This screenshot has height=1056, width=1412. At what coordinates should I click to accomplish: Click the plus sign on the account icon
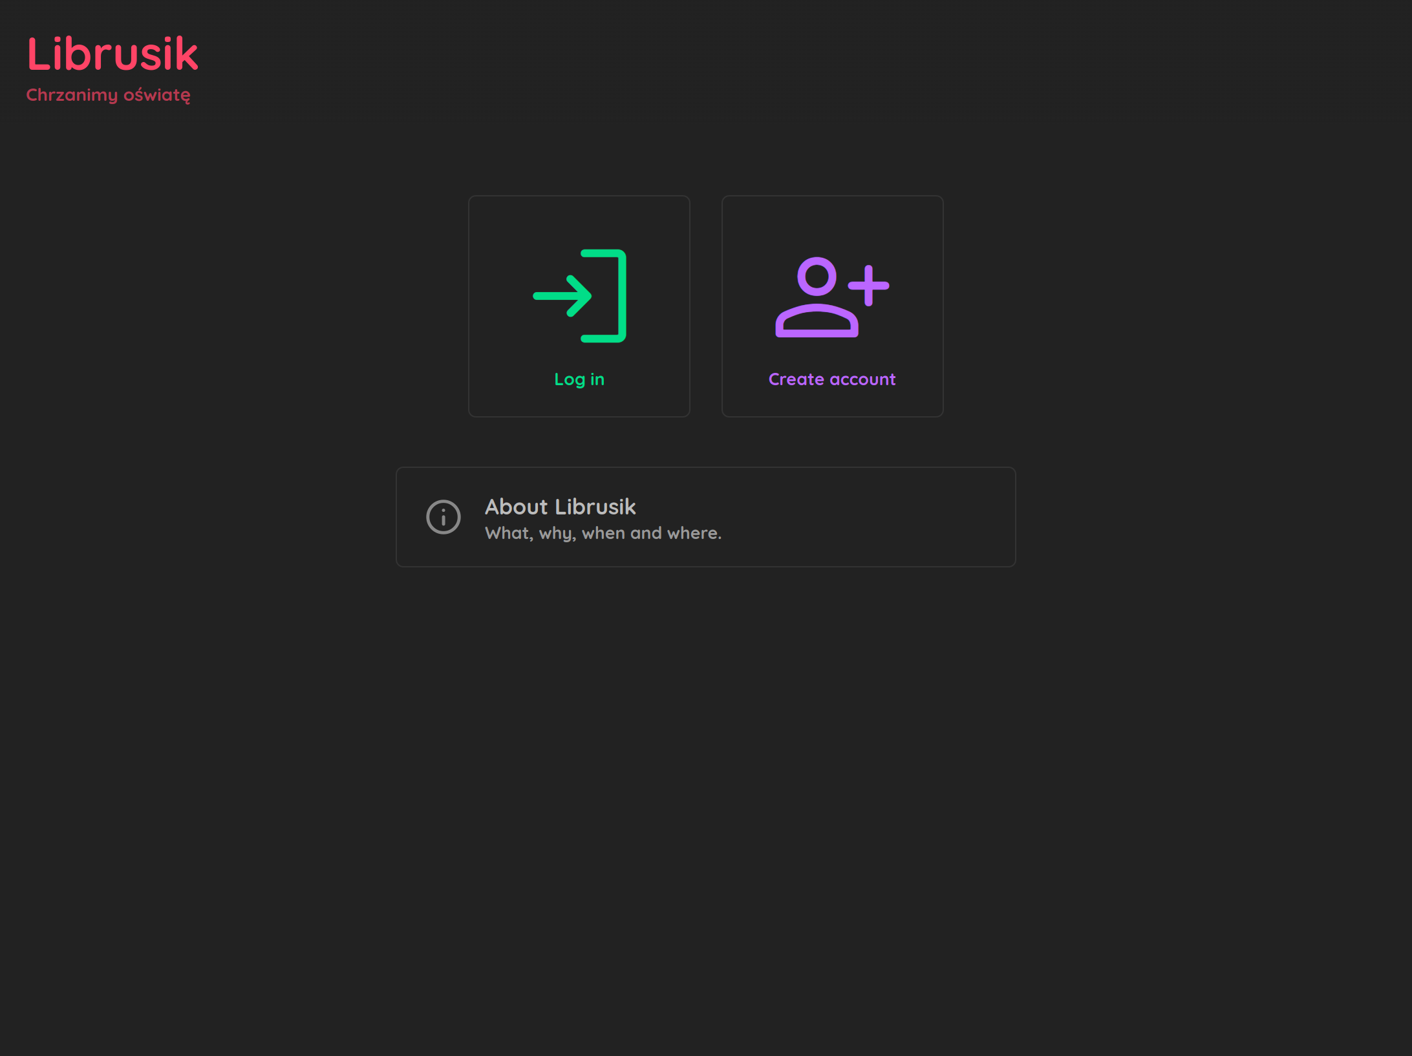[x=868, y=285]
